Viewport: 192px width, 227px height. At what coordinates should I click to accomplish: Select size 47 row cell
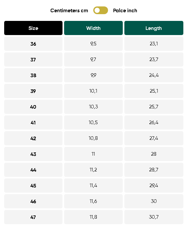[x=33, y=217]
